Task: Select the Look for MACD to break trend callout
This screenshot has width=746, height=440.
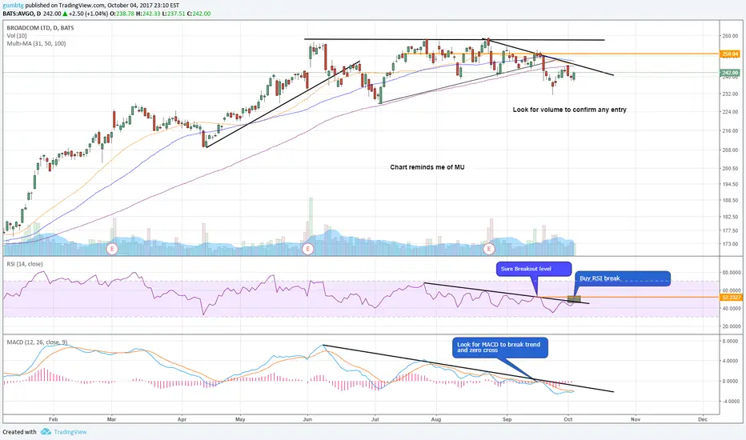Action: coord(499,347)
